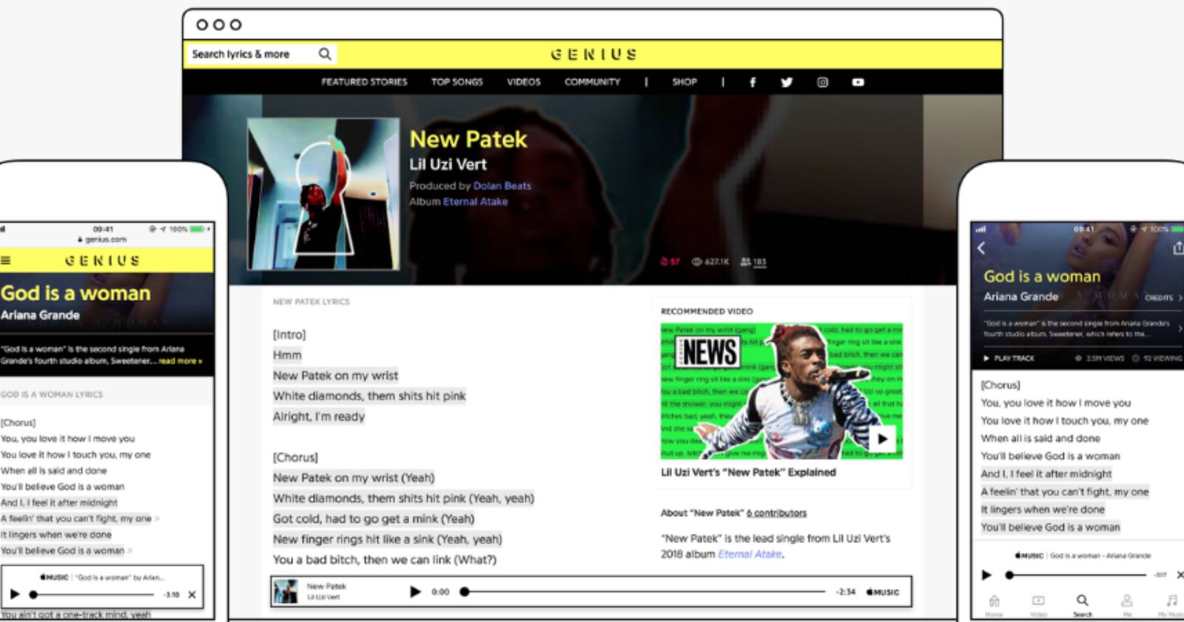1184x622 pixels.
Task: Tap "And I, I feel it after midnight" on left phone
Action: click(59, 503)
